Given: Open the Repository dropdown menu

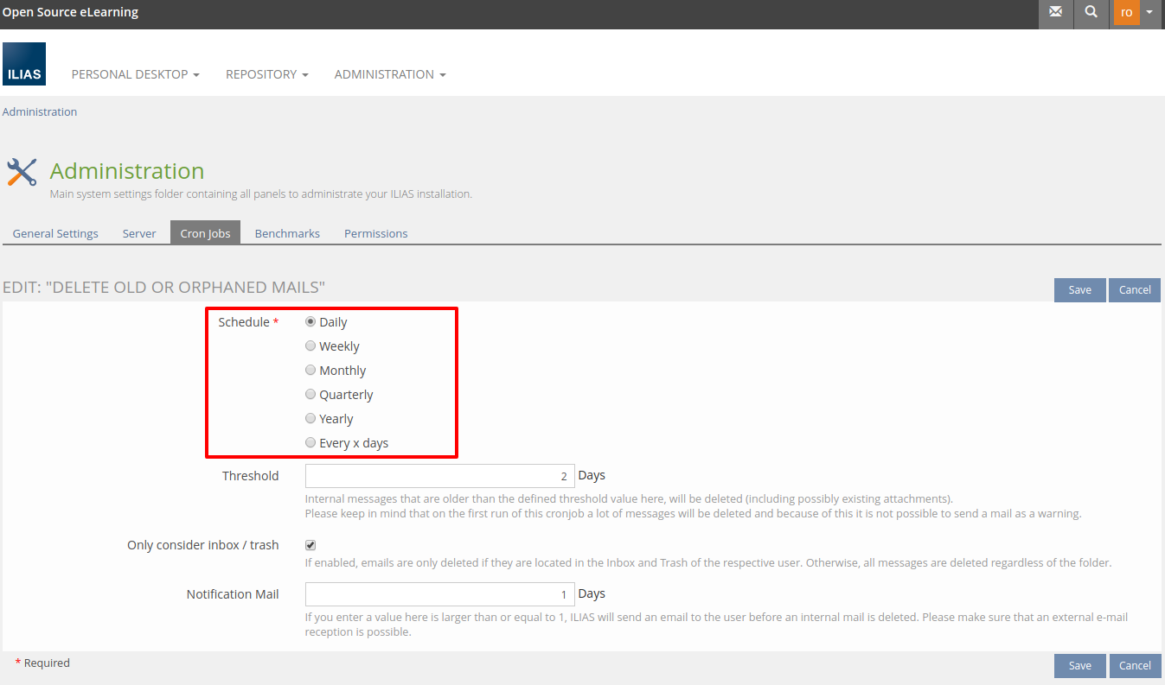Looking at the screenshot, I should [266, 74].
